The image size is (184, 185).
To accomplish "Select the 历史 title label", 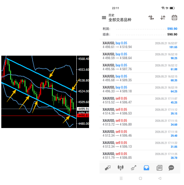I will tap(111, 15).
